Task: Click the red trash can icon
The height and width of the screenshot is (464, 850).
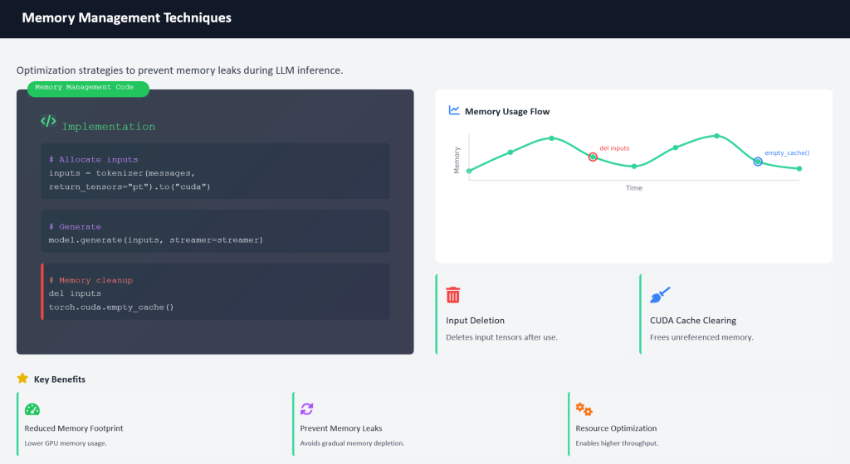Action: 453,295
